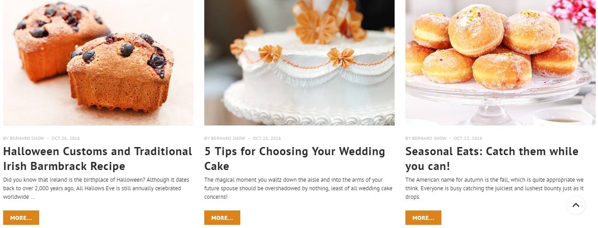Click the wedding cake magical moment excerpt

(298, 188)
